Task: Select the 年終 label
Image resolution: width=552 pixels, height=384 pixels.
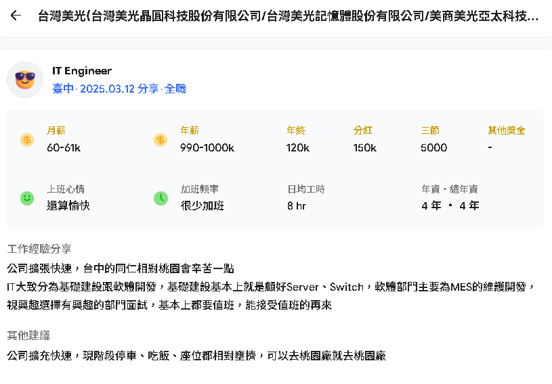Action: 296,130
